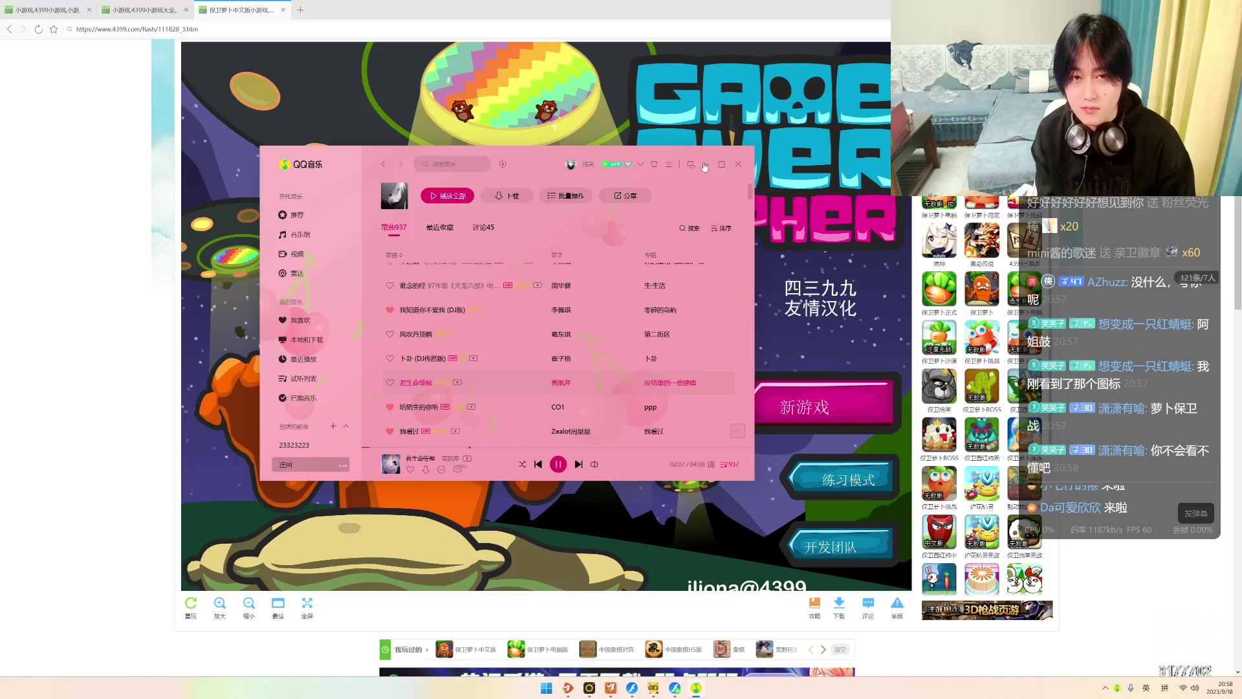Share the playlist with 分享 button

625,195
